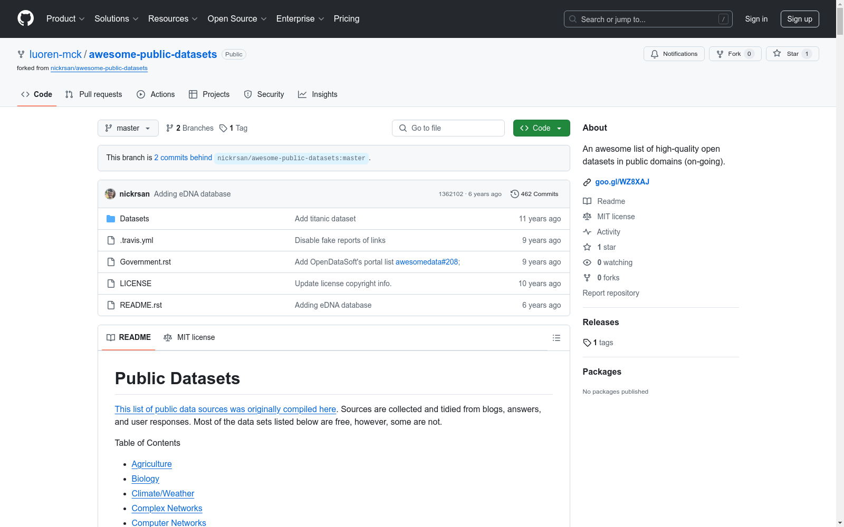Select the Code tab
Image resolution: width=844 pixels, height=527 pixels.
37,94
